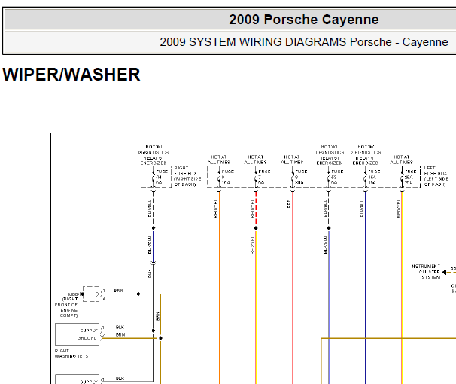Select the Fuse 44 5A label
Viewport: 456px width, 384px height.
(162, 177)
